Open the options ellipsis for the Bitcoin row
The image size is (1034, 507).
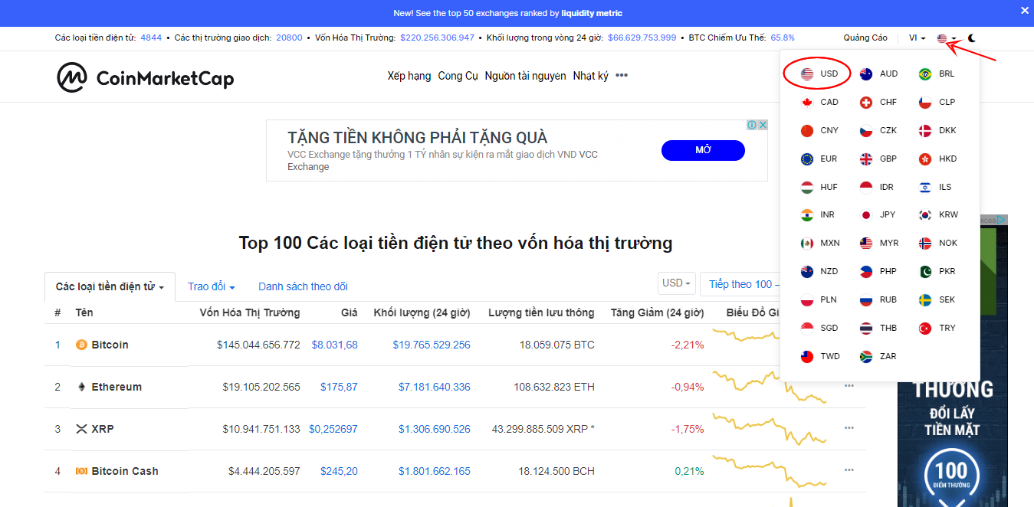(x=849, y=344)
